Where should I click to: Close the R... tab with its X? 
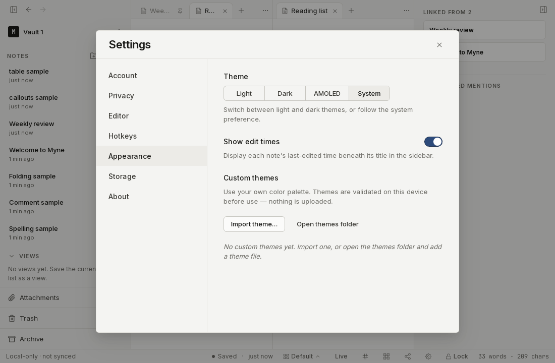click(x=225, y=11)
